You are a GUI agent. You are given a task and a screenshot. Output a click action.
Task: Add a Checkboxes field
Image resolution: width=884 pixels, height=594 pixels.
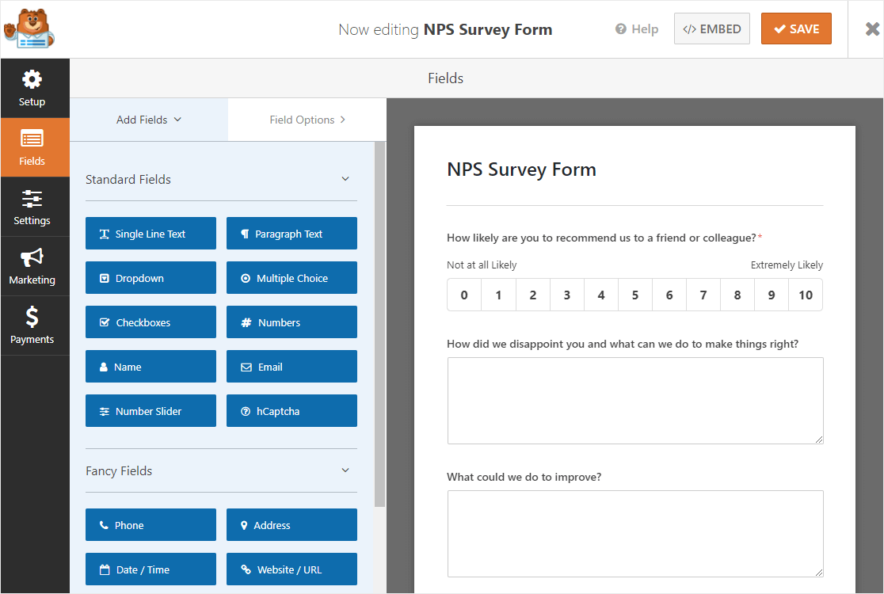pyautogui.click(x=151, y=322)
